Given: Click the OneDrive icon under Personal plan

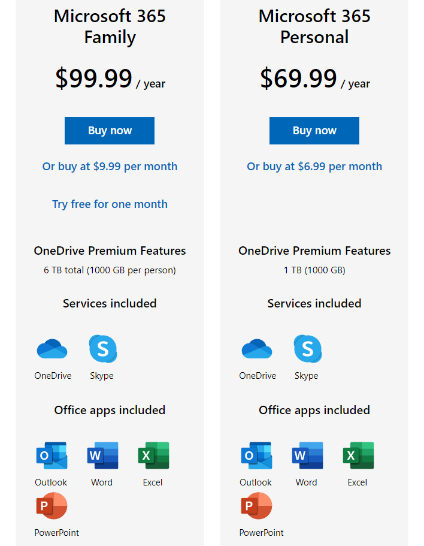Looking at the screenshot, I should click(257, 349).
